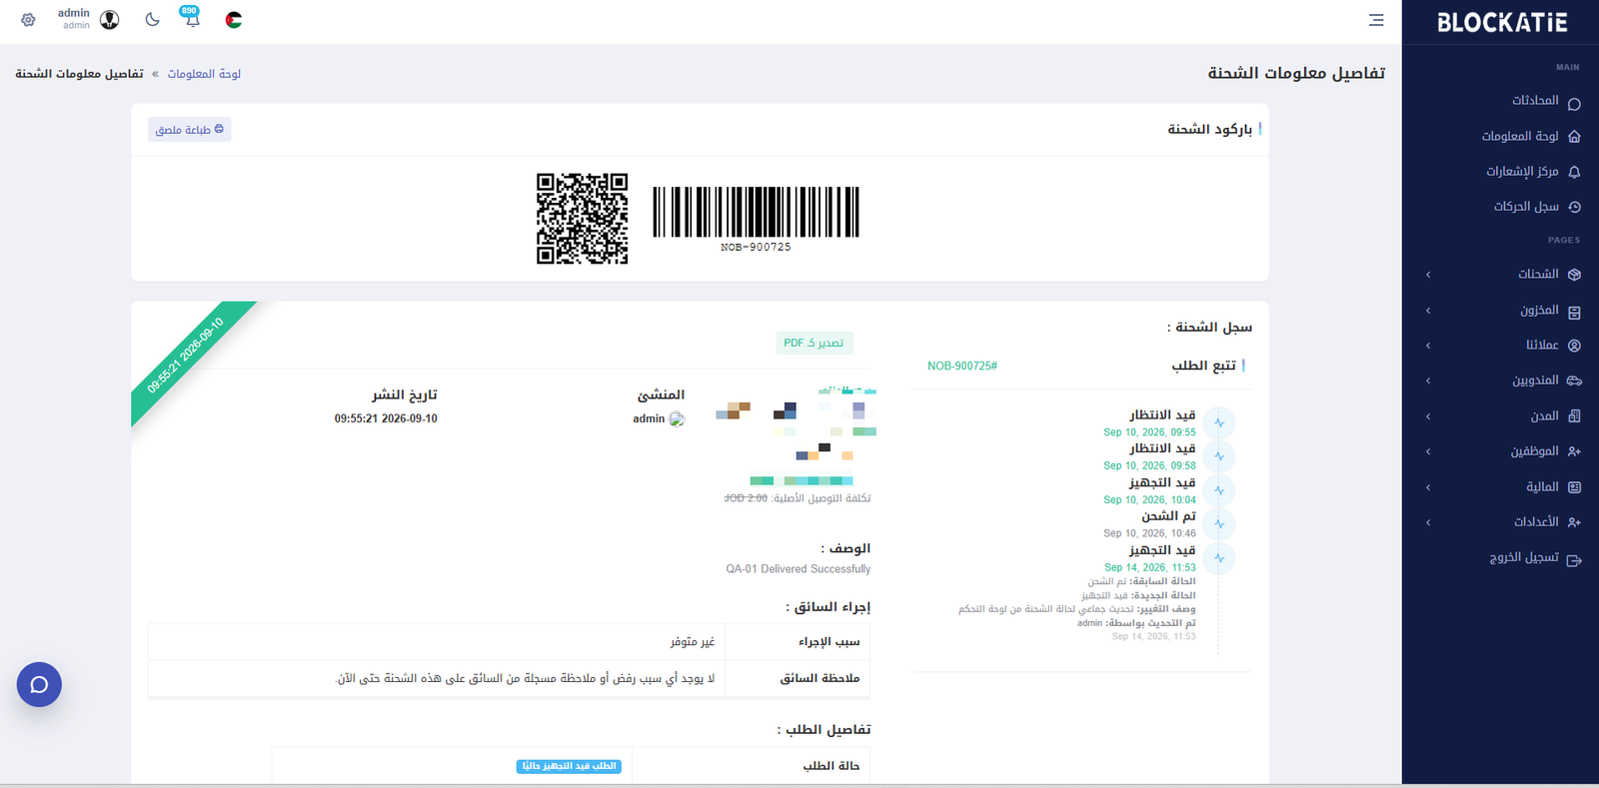The image size is (1599, 788).
Task: Expand الأعدادات sidebar chevron
Action: pos(1428,522)
